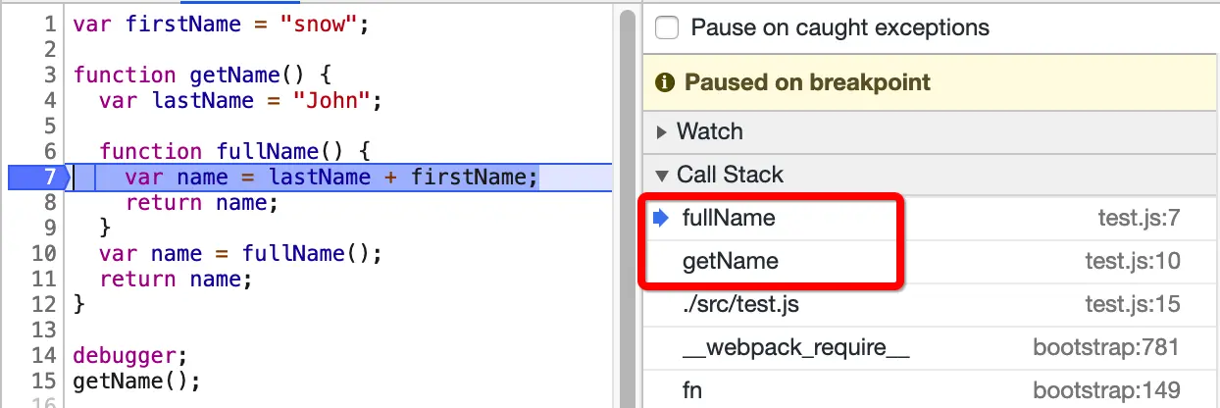Select the __webpack_require__ stack frame

pyautogui.click(x=795, y=347)
